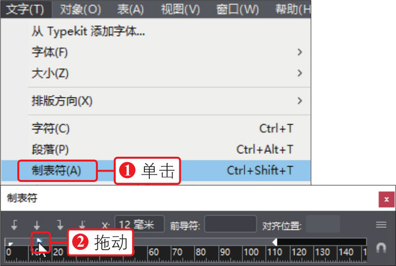This screenshot has width=396, height=266.
Task: Select the left-justified tab icon
Action: (14, 225)
